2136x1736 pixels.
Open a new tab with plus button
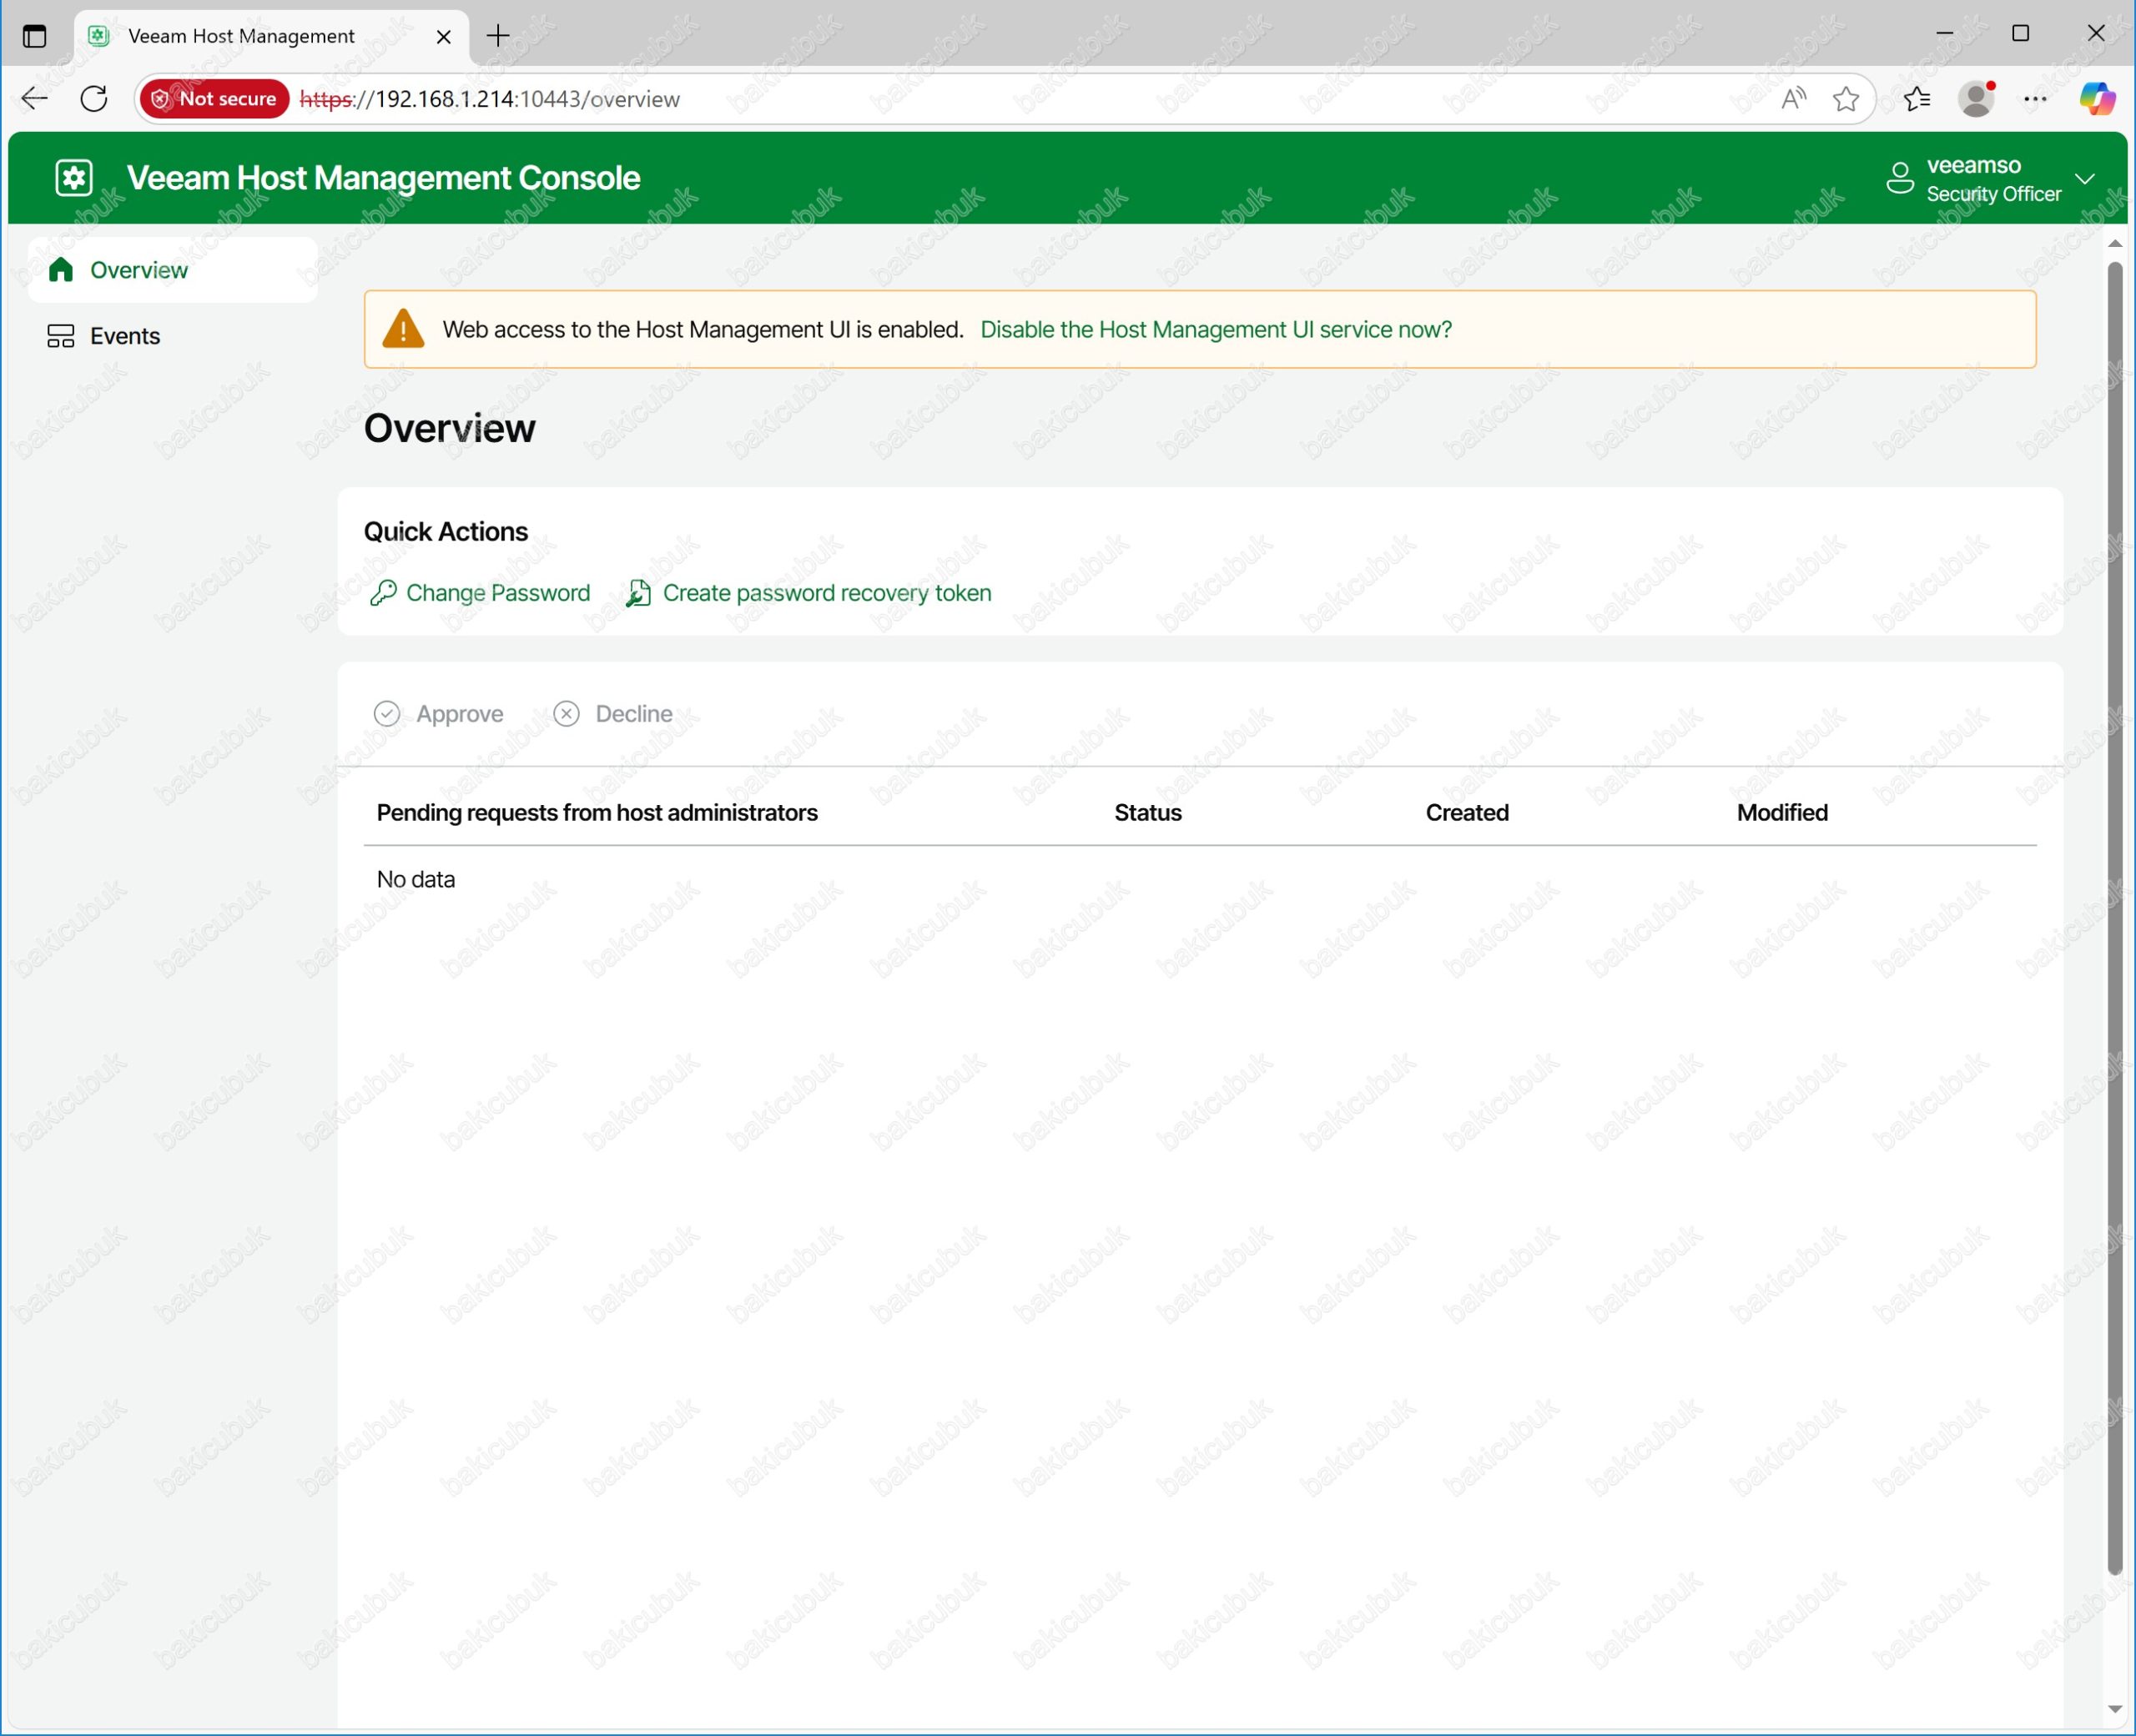point(498,36)
